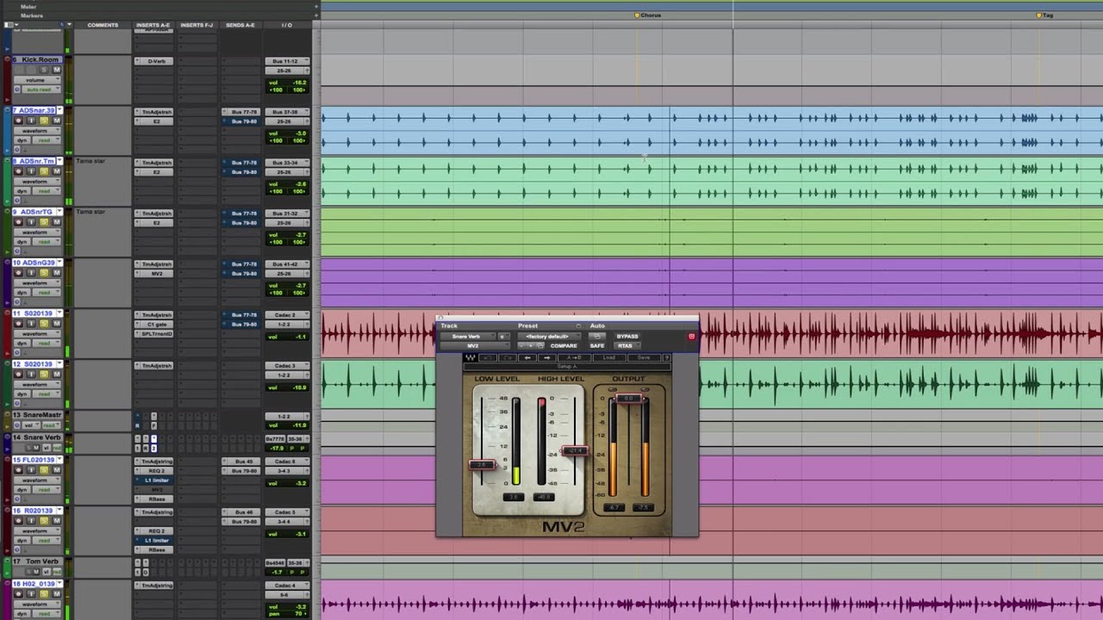Image resolution: width=1103 pixels, height=620 pixels.
Task: Click the MV2 undo arrow button
Action: pyautogui.click(x=489, y=357)
